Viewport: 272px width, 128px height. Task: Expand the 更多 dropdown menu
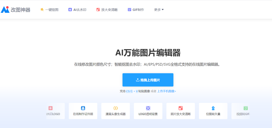pyautogui.click(x=159, y=10)
